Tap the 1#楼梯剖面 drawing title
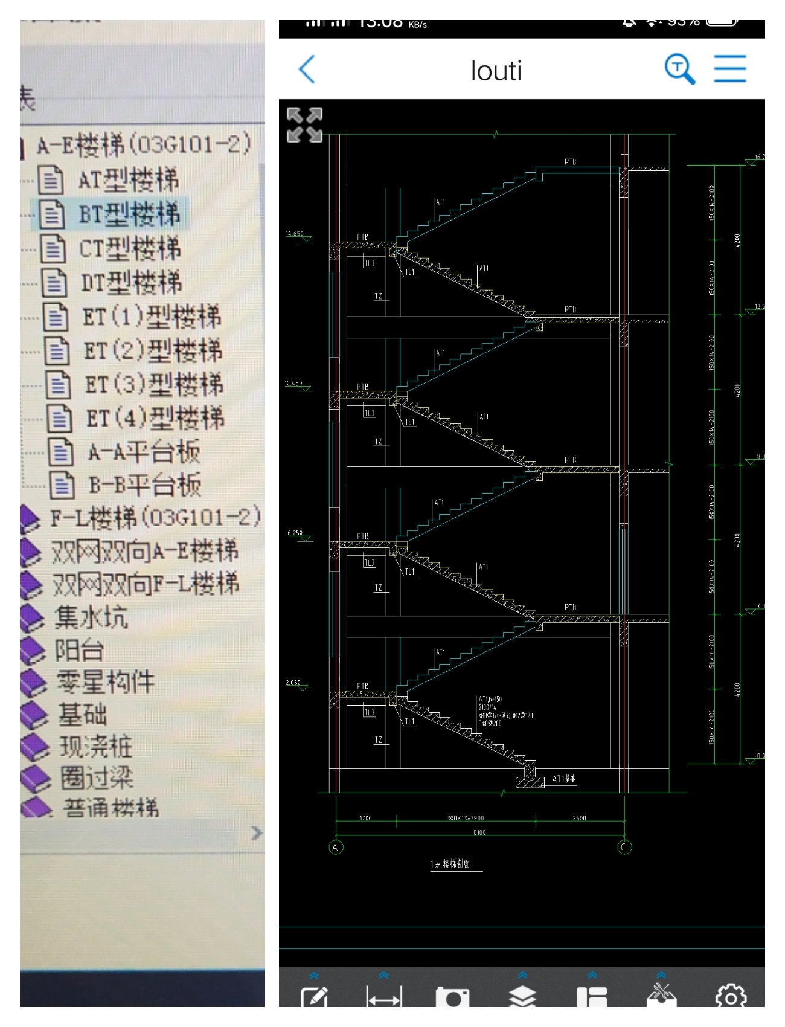This screenshot has width=785, height=1027. (450, 864)
